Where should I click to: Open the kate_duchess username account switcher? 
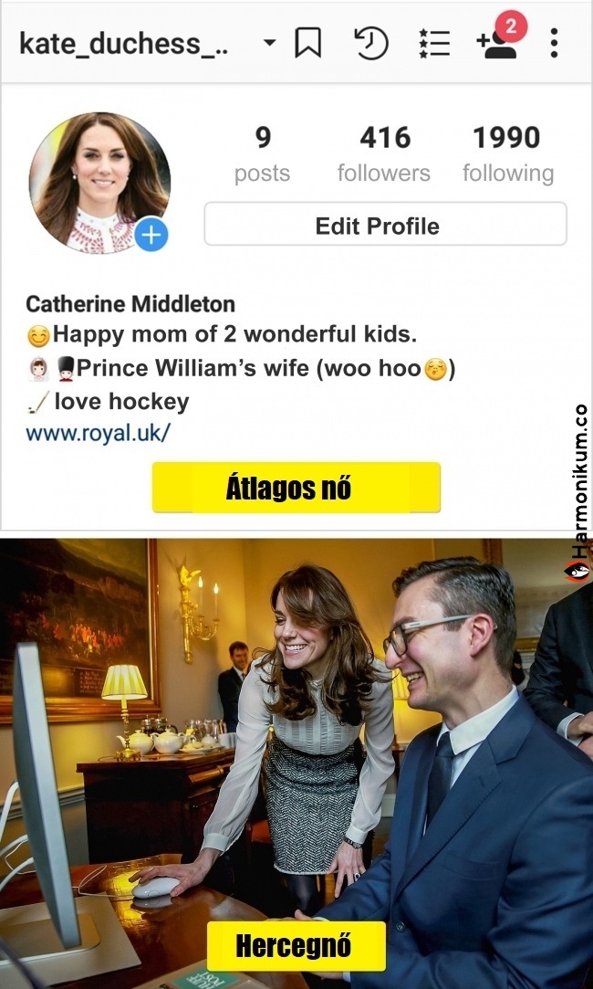pos(124,44)
